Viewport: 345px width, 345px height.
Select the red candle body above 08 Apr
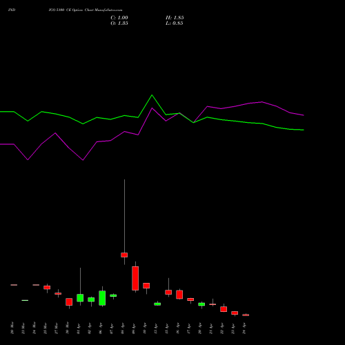pyautogui.click(x=124, y=255)
